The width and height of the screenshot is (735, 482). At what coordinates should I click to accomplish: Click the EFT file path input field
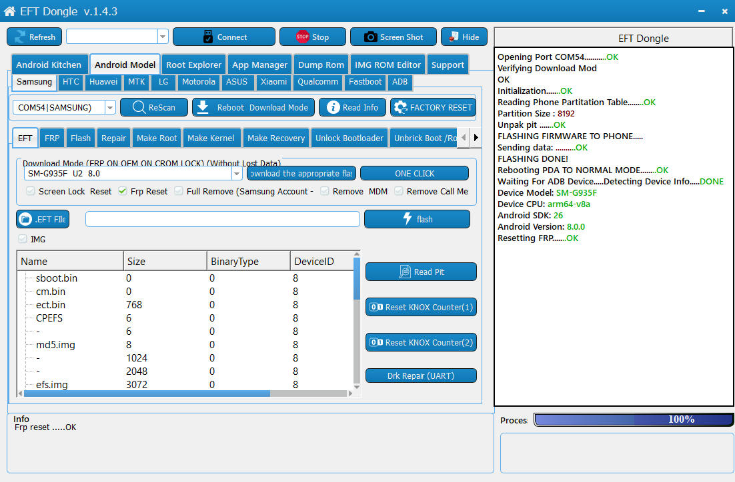(x=223, y=219)
